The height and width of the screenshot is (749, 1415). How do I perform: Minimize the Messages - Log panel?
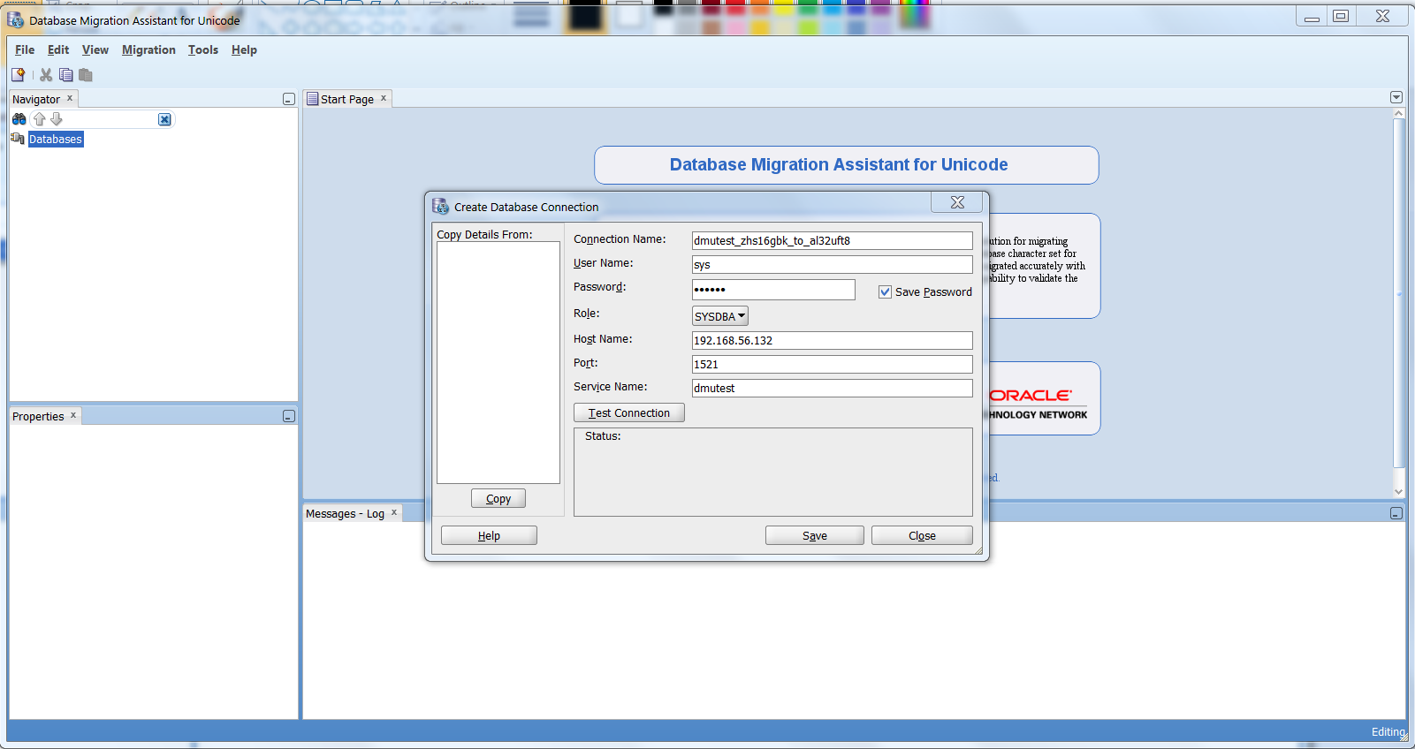(1396, 513)
